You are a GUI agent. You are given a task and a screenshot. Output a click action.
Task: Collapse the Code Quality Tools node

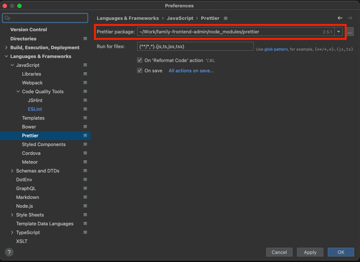18,91
